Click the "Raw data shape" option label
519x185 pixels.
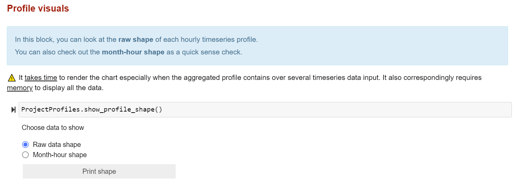click(x=57, y=145)
